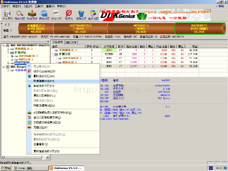The image size is (228, 171).
Task: Select SOFTWARE(D:) segment in disk bar
Action: pyautogui.click(x=80, y=28)
